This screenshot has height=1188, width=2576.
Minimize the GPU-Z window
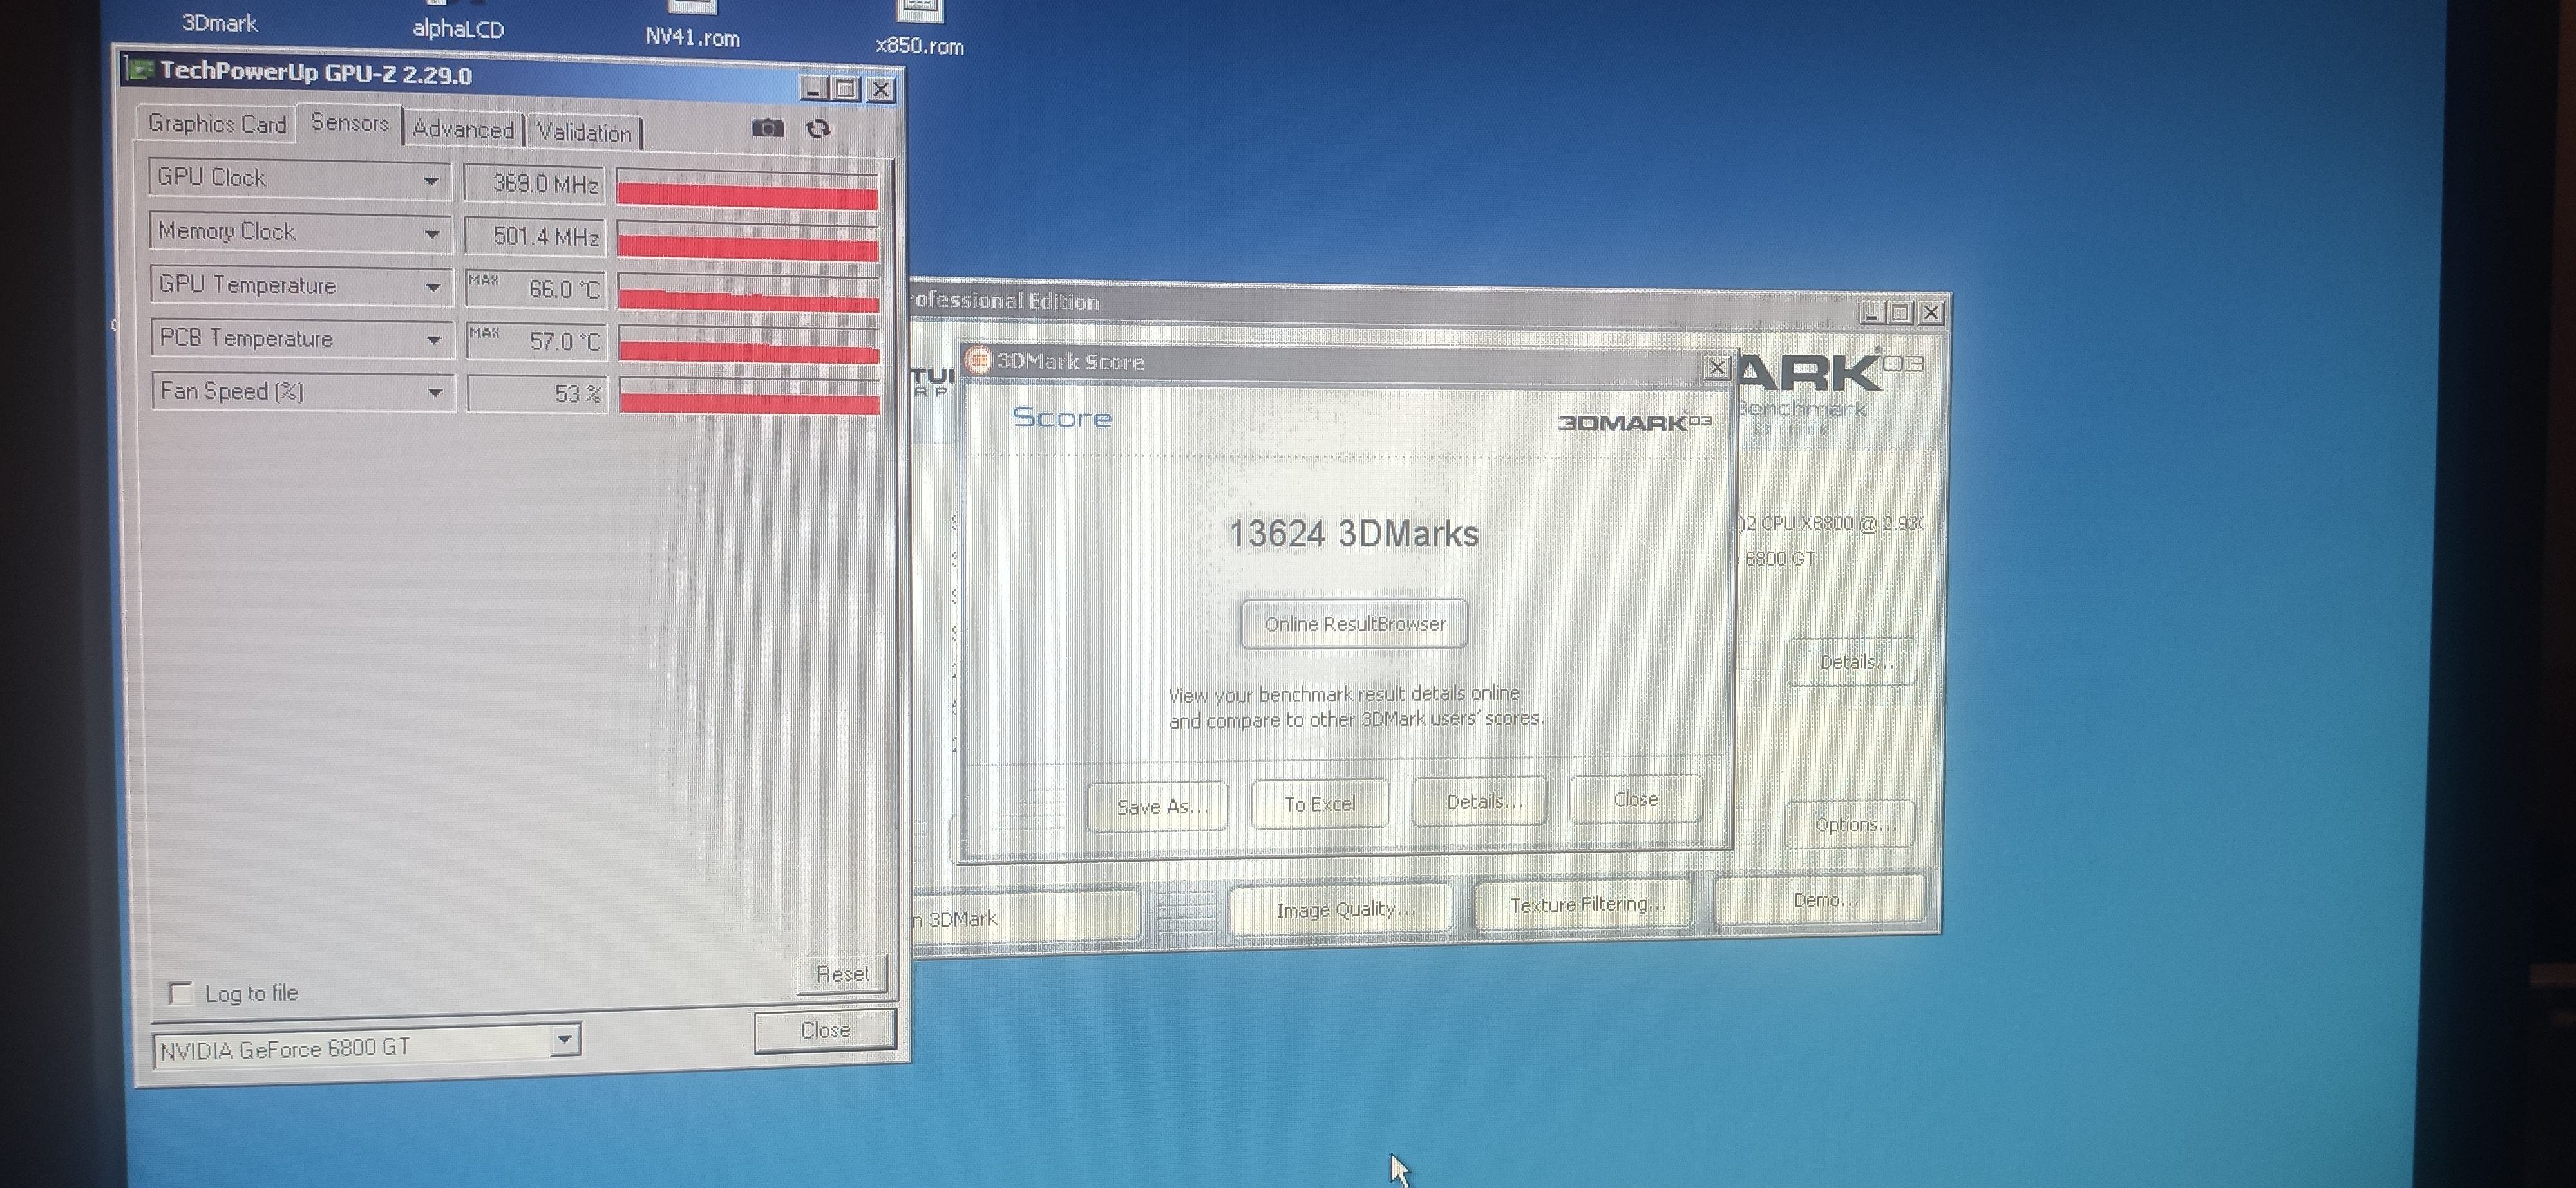[x=815, y=89]
